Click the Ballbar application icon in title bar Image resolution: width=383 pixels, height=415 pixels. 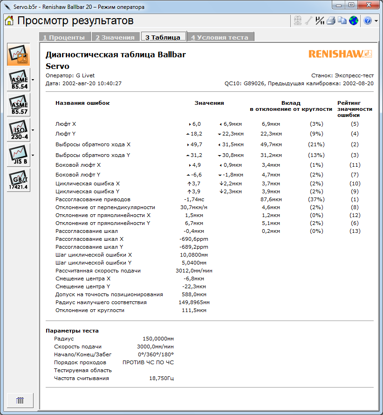(7, 7)
